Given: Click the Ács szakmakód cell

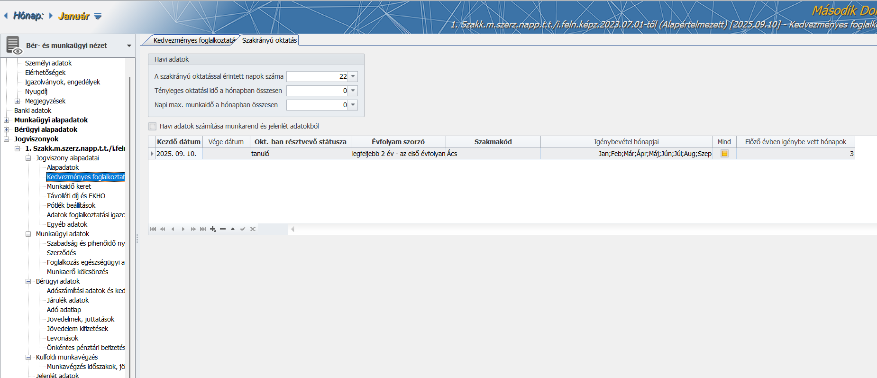Looking at the screenshot, I should [x=493, y=154].
